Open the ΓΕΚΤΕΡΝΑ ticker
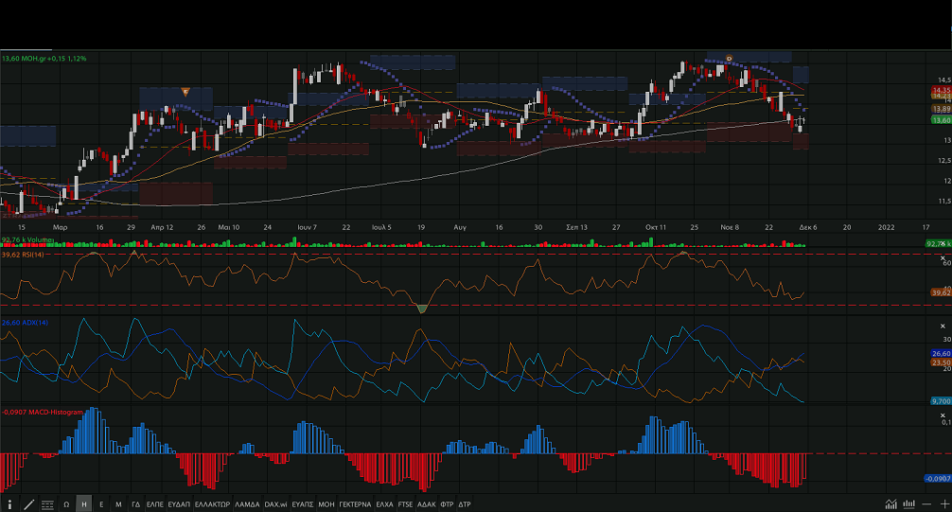This screenshot has width=952, height=512. click(355, 504)
